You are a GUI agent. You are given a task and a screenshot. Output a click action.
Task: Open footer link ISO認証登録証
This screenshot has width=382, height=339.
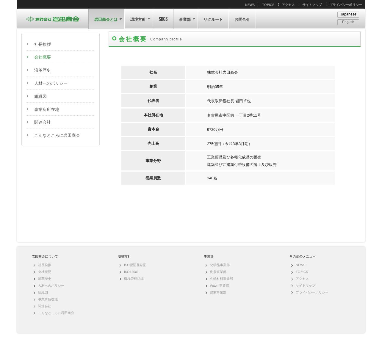pyautogui.click(x=135, y=265)
